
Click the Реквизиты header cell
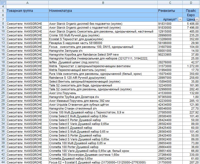click(x=170, y=11)
